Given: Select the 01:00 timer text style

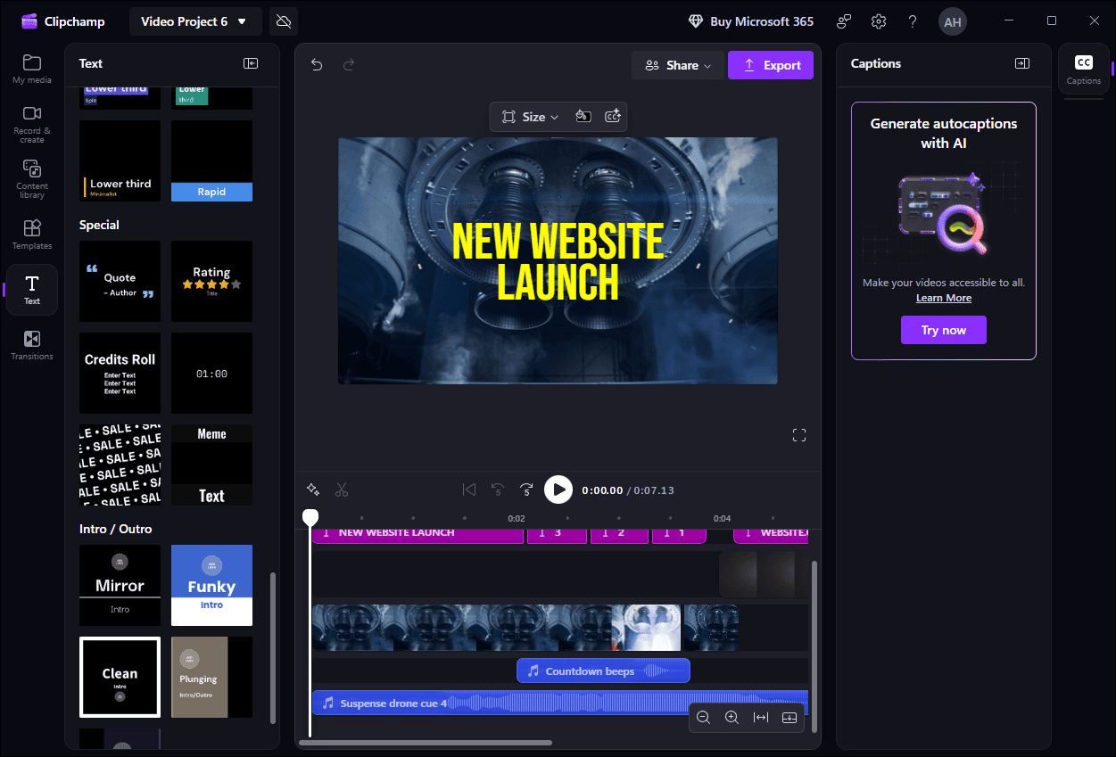Looking at the screenshot, I should point(211,373).
